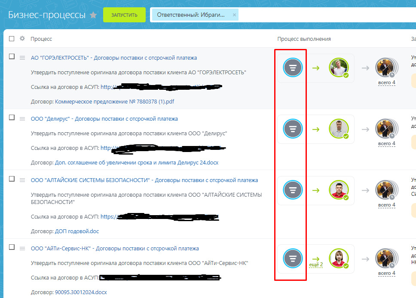
Task: Click redacted АСУП link in АЛТАЙСКИЕ СИСТЕМЫ row
Action: 159,216
